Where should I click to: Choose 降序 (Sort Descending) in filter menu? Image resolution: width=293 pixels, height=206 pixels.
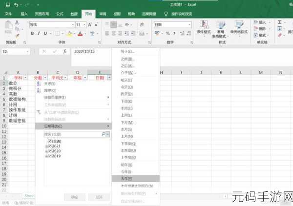tap(73, 91)
